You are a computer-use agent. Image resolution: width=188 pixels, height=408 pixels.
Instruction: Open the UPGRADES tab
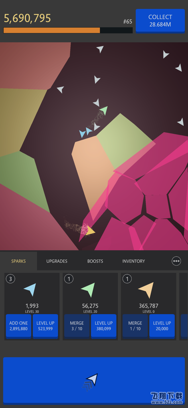coord(57,261)
